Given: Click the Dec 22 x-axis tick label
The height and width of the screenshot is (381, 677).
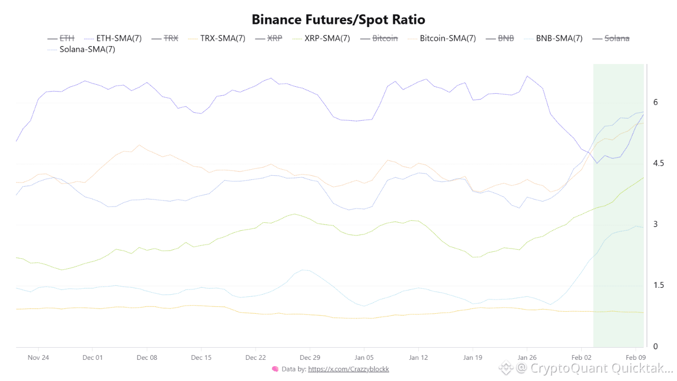Looking at the screenshot, I should (x=255, y=357).
